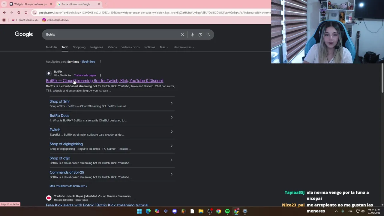The height and width of the screenshot is (216, 384).
Task: View site information icon in address bar
Action: 34,13
